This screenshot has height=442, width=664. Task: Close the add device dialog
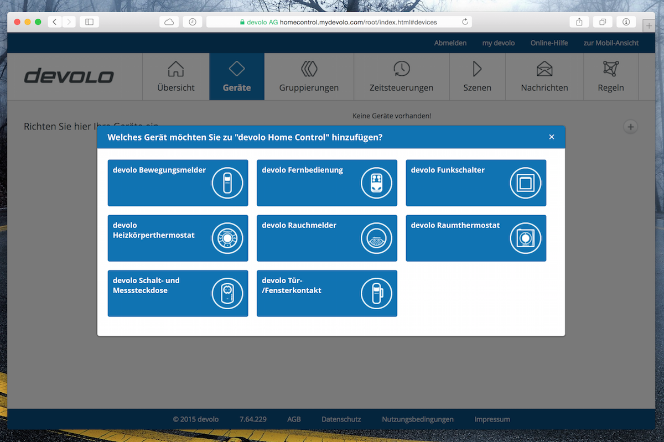click(552, 137)
